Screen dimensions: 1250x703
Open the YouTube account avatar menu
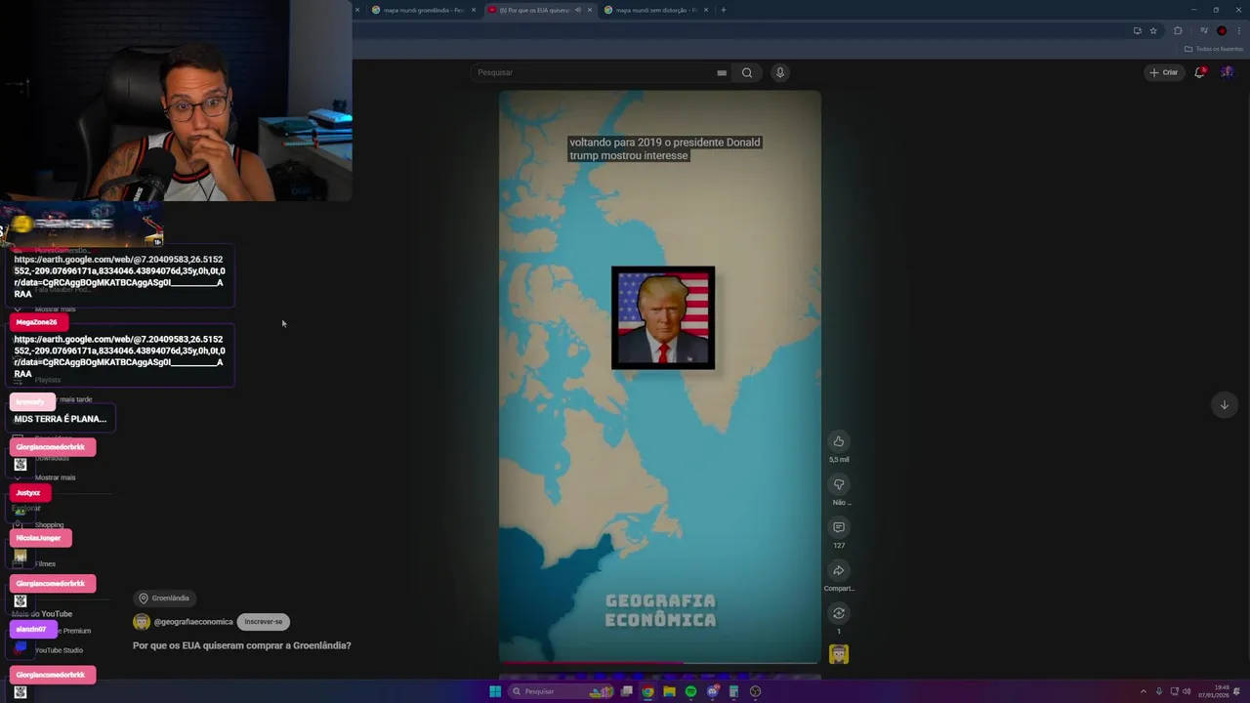(1227, 72)
